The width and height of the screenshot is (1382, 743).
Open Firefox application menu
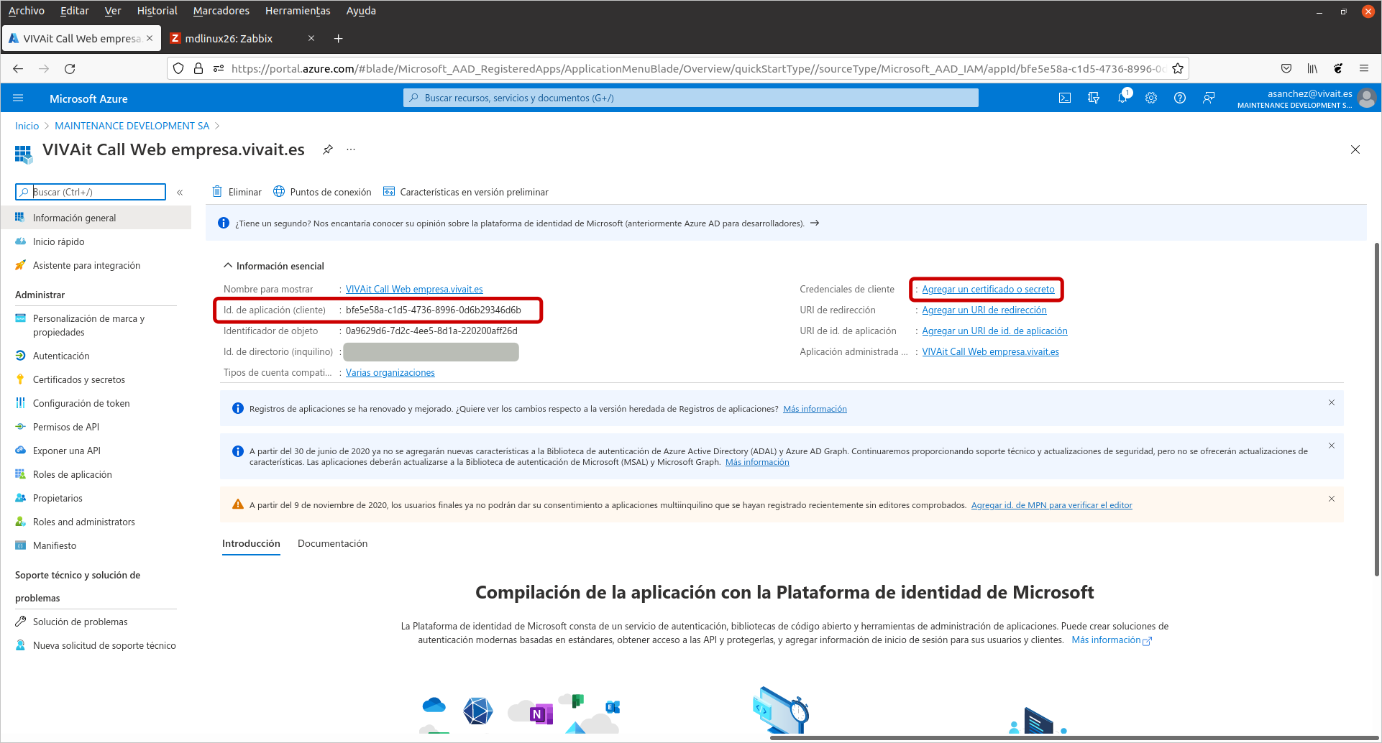(x=1364, y=68)
